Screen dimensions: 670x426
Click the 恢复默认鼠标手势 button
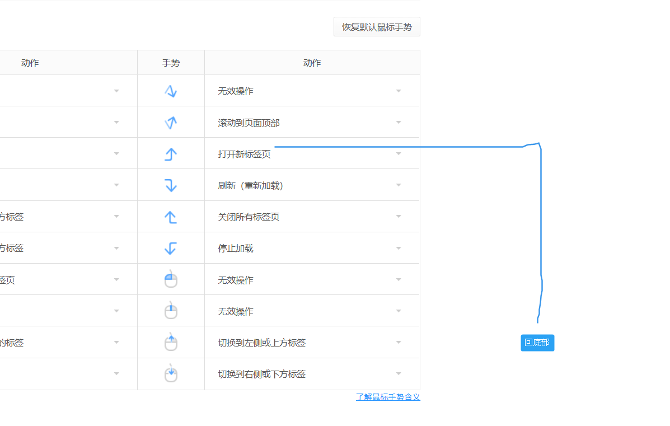[377, 27]
